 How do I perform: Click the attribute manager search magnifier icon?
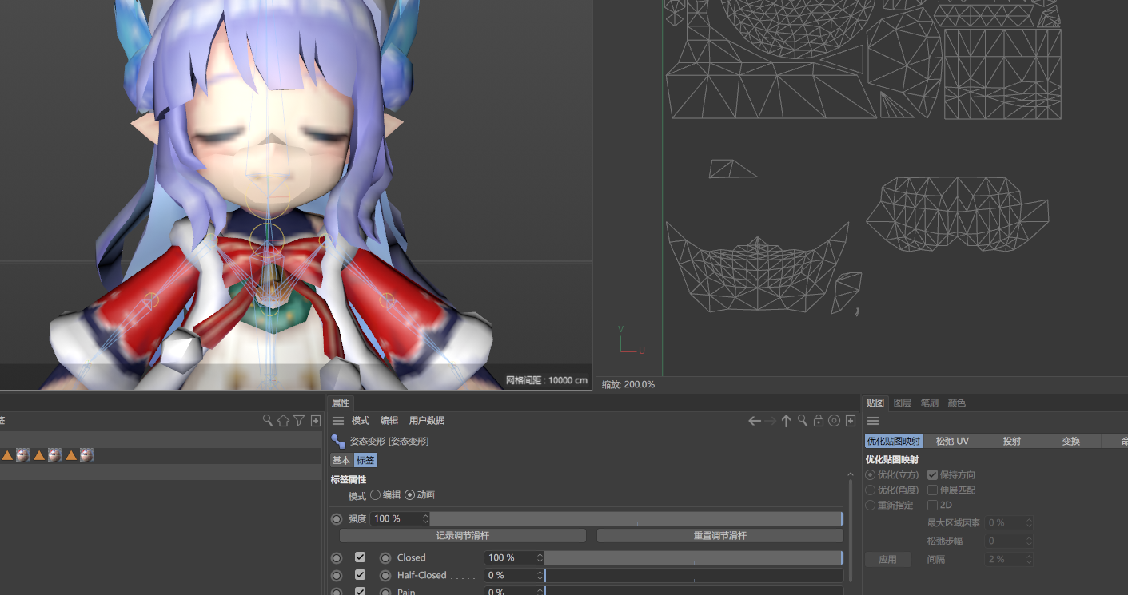pos(803,420)
